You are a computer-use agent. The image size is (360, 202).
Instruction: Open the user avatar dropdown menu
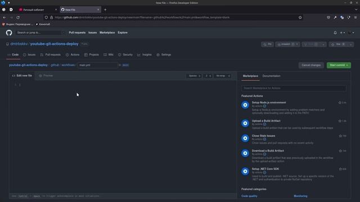(x=351, y=33)
